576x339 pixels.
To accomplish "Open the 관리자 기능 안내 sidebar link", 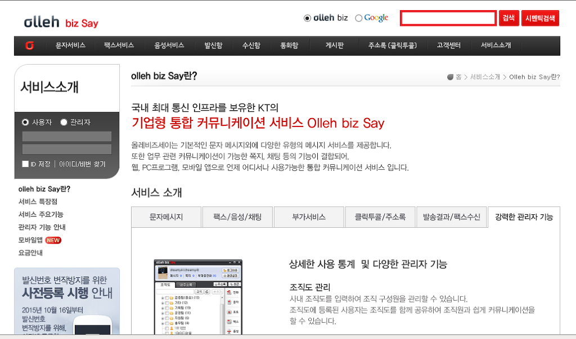I will 42,227.
